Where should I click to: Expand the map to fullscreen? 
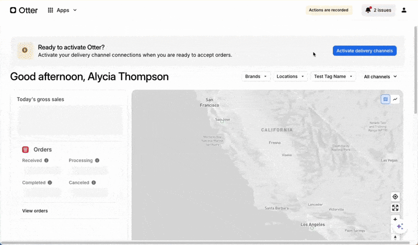pos(395,208)
